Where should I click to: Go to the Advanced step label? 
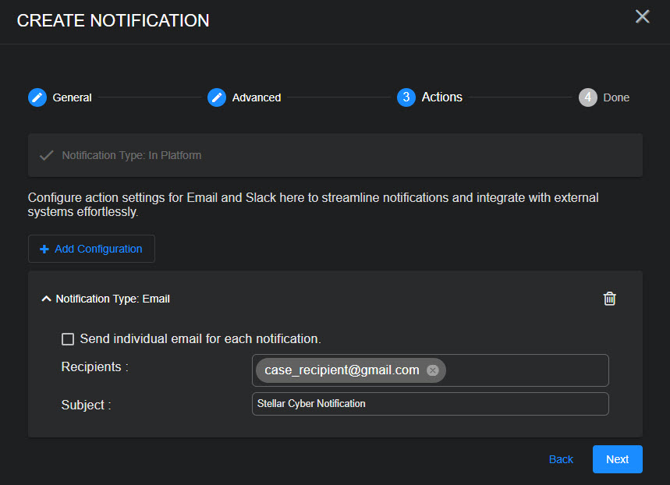coord(257,97)
